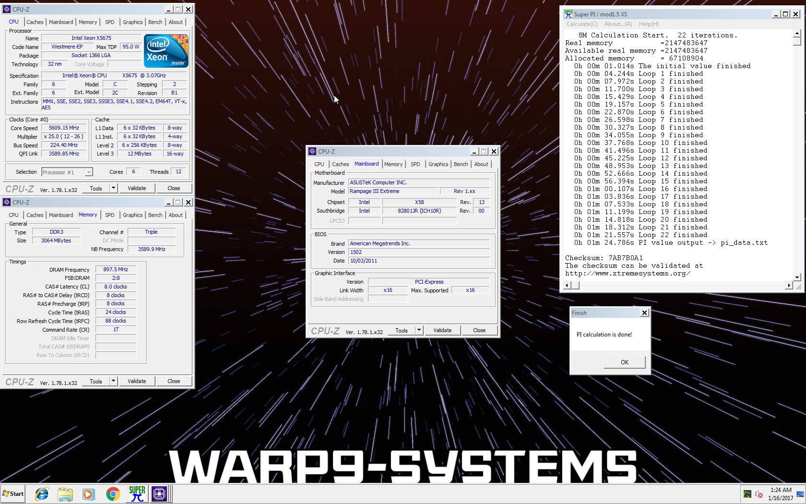Switch to Super PI taskbar icon
This screenshot has height=504, width=806.
point(137,493)
